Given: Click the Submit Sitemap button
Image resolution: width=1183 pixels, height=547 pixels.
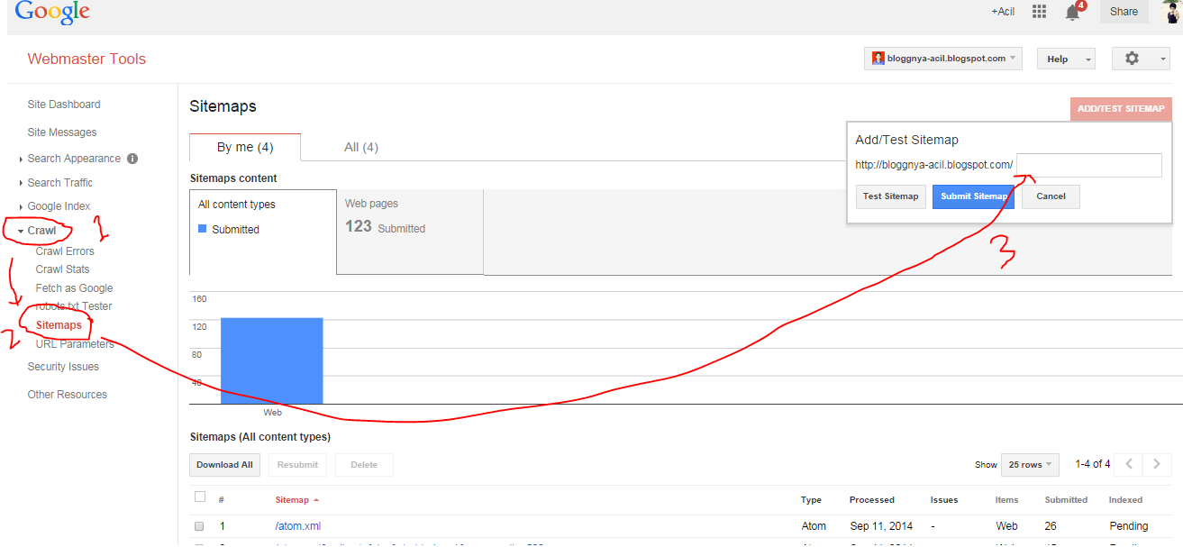Looking at the screenshot, I should [x=973, y=196].
